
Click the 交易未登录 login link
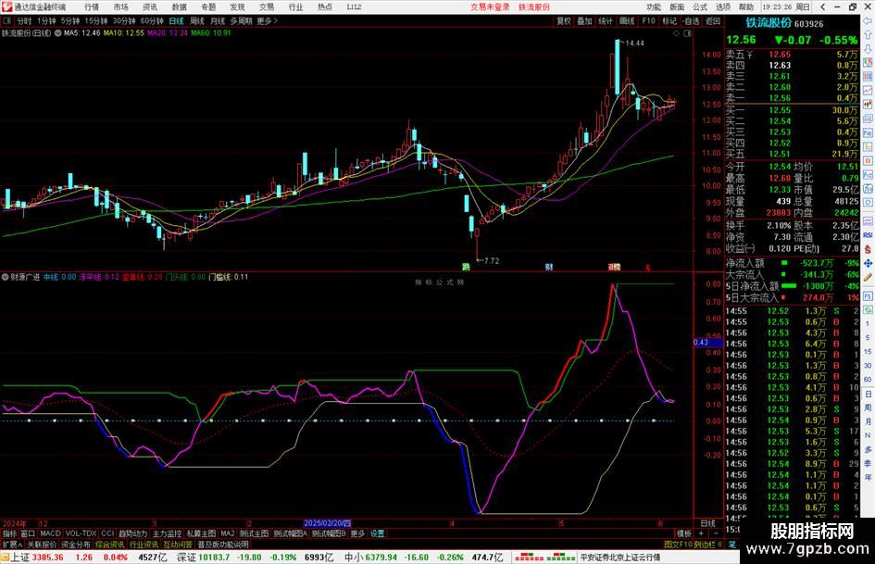tap(490, 6)
